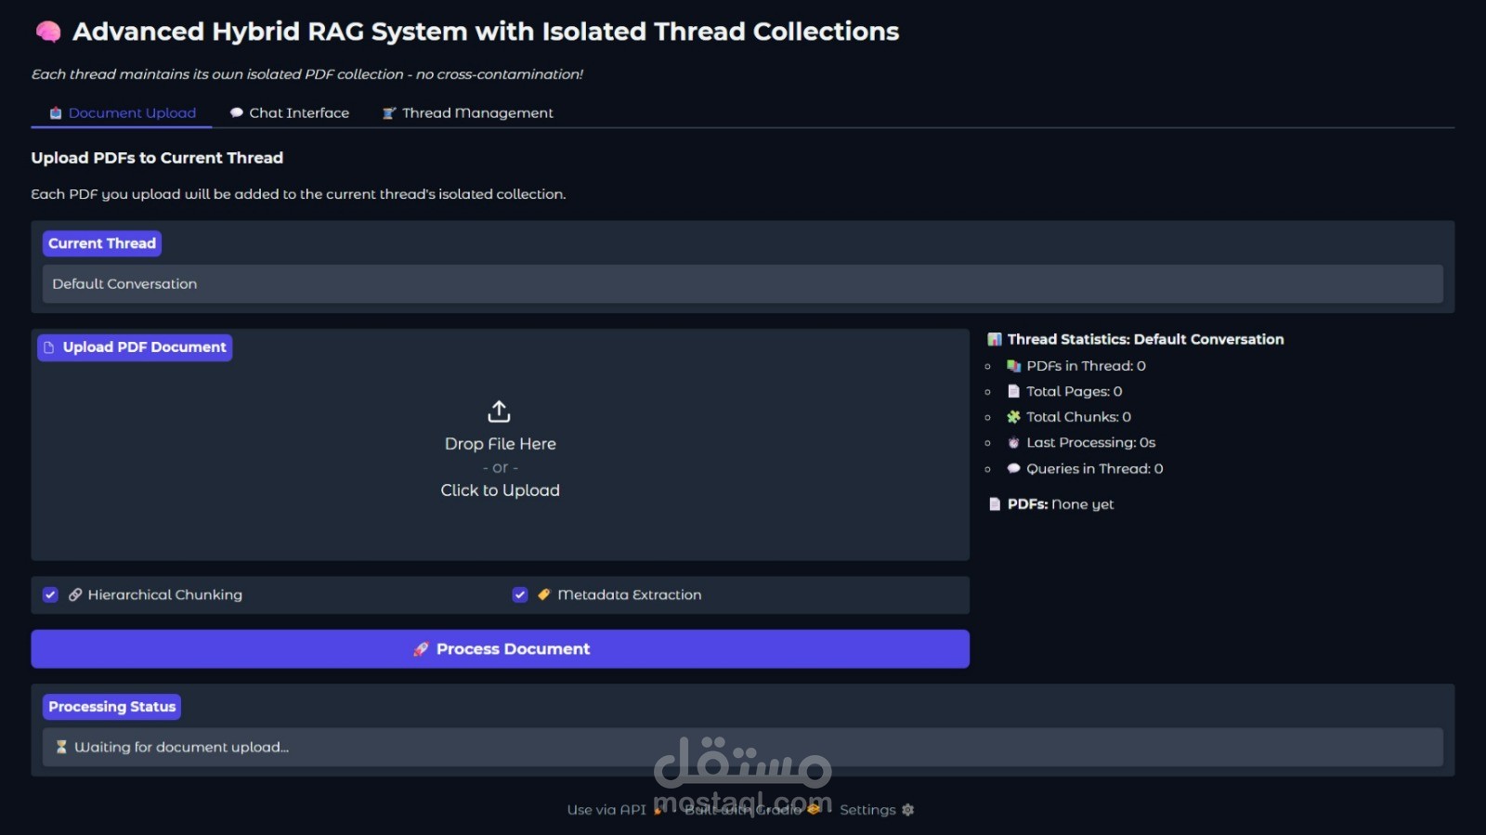The image size is (1486, 835).
Task: Click the page icon beside Total Pages
Action: pyautogui.click(x=1013, y=391)
